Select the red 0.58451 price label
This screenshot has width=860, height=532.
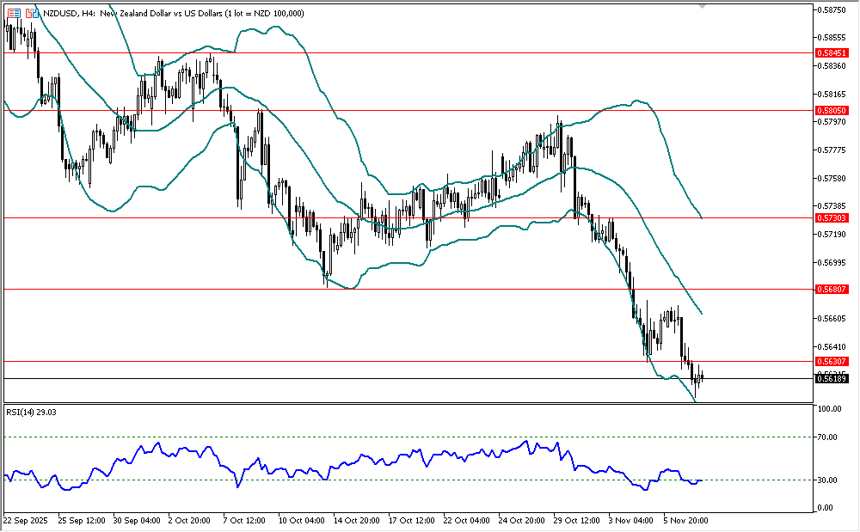point(832,53)
